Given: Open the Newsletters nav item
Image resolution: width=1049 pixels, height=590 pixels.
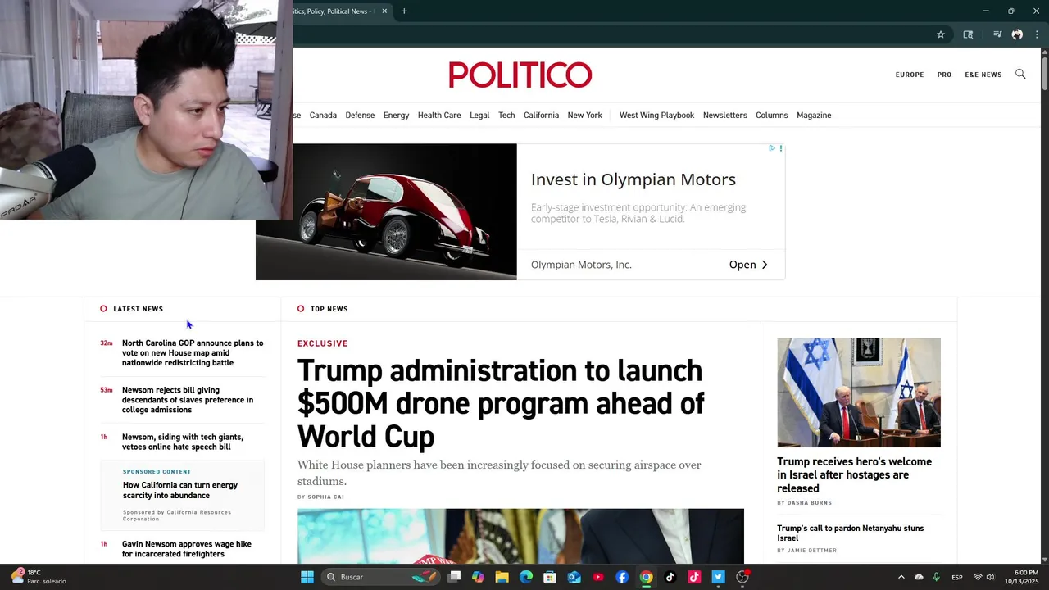Looking at the screenshot, I should [724, 116].
